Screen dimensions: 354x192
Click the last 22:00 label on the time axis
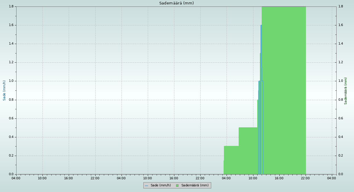click(x=305, y=178)
